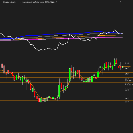This screenshot has width=133, height=133.
Task: Select the 141 price level label
Action: [x=127, y=98]
